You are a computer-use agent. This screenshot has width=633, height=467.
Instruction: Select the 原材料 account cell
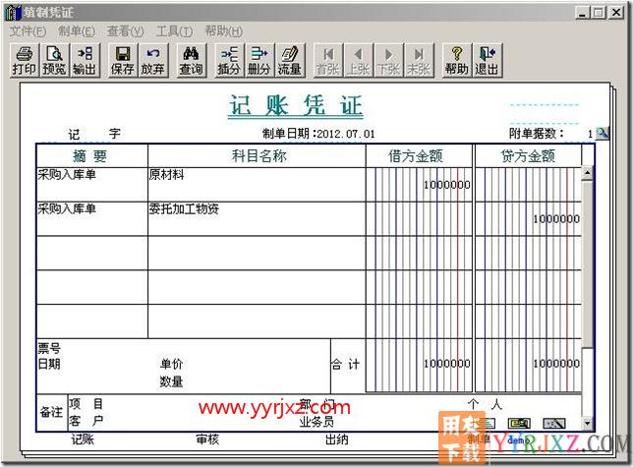tap(257, 185)
